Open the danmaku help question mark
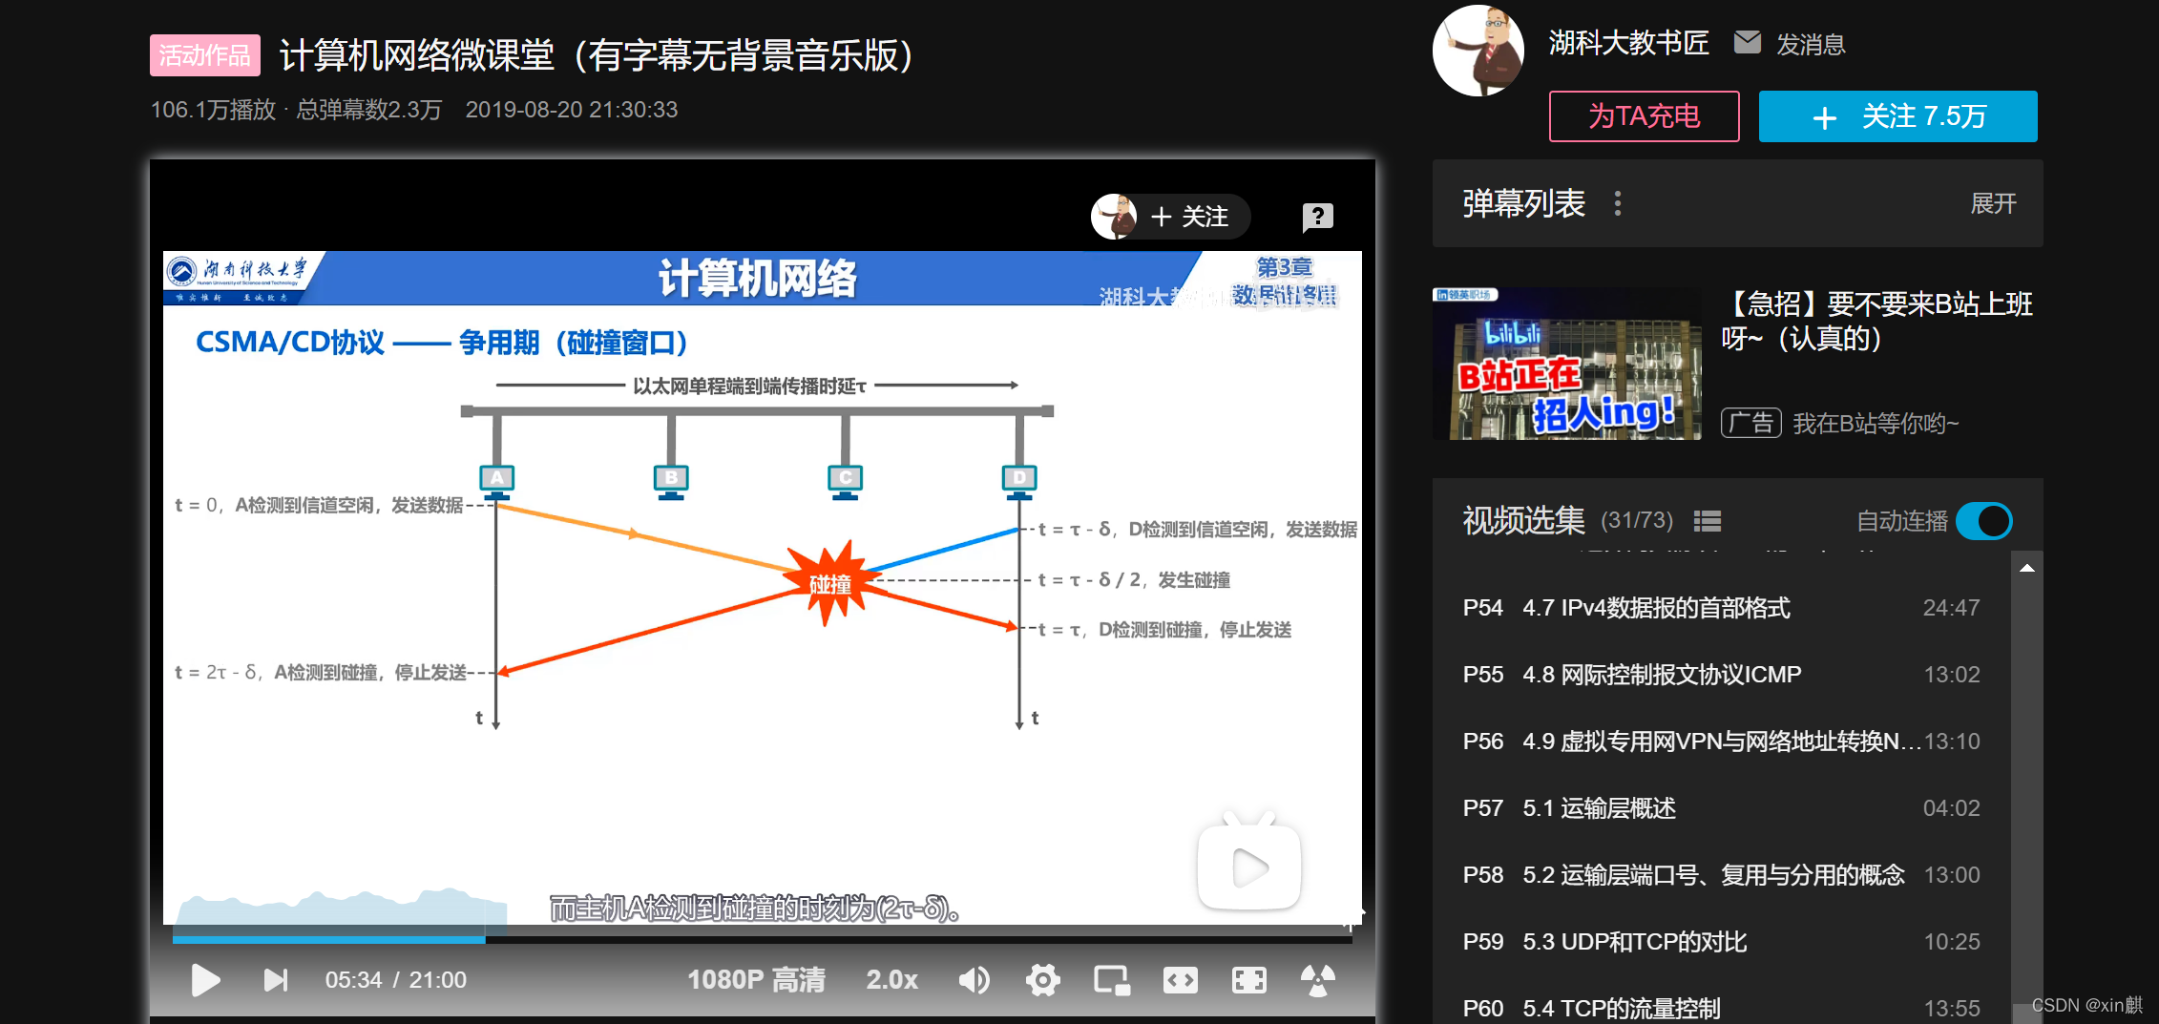2159x1024 pixels. 1318,217
